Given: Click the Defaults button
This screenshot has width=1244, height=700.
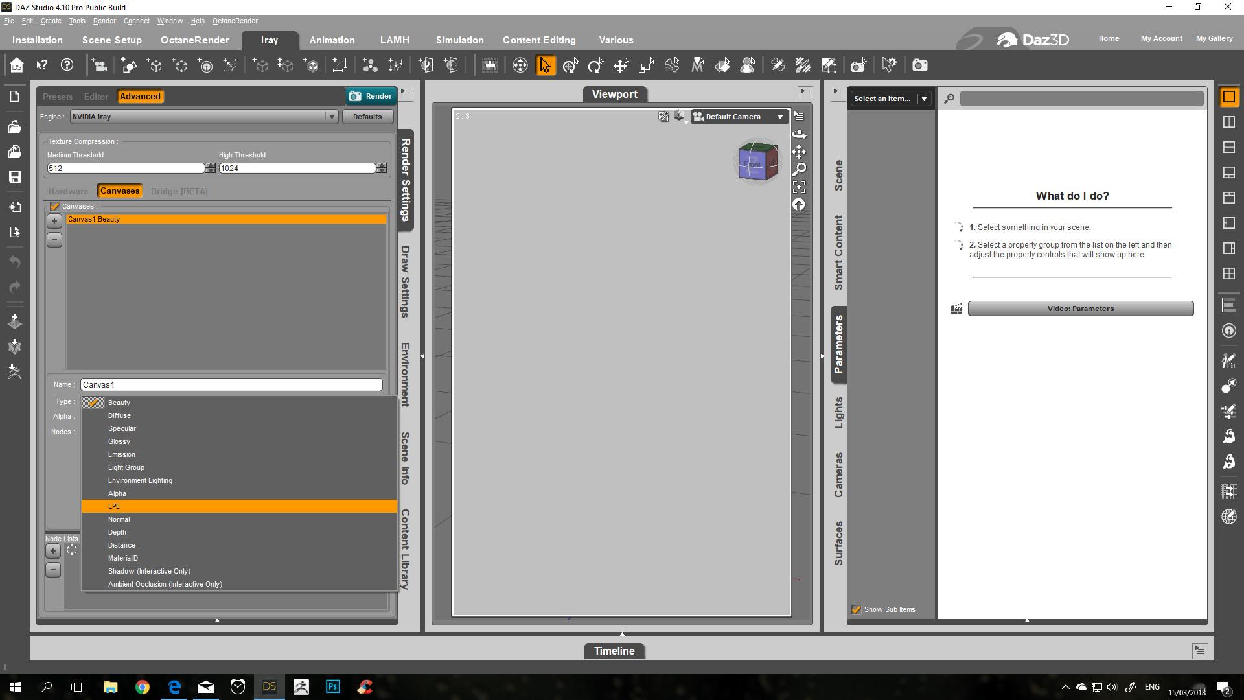Looking at the screenshot, I should point(367,117).
